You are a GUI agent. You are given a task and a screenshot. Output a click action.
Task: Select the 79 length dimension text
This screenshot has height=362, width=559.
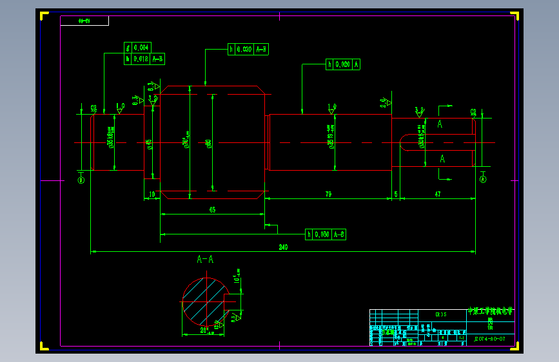(328, 194)
